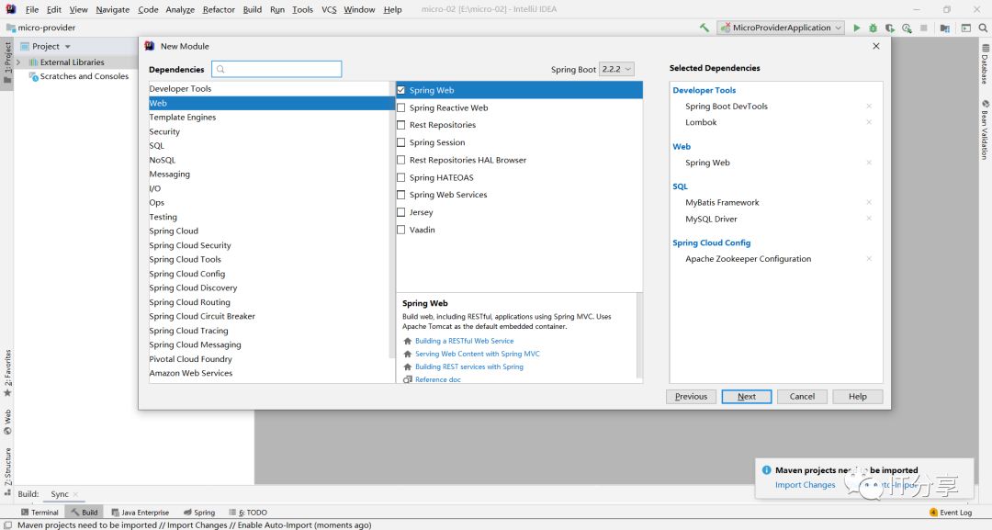992x530 pixels.
Task: Open the Favorites side panel
Action: pyautogui.click(x=7, y=373)
